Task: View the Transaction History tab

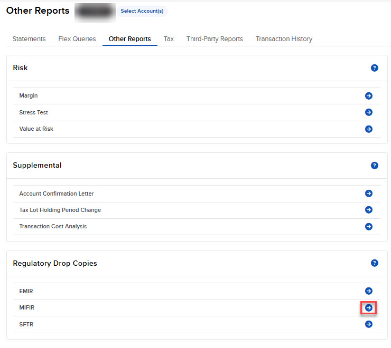Action: 284,39
